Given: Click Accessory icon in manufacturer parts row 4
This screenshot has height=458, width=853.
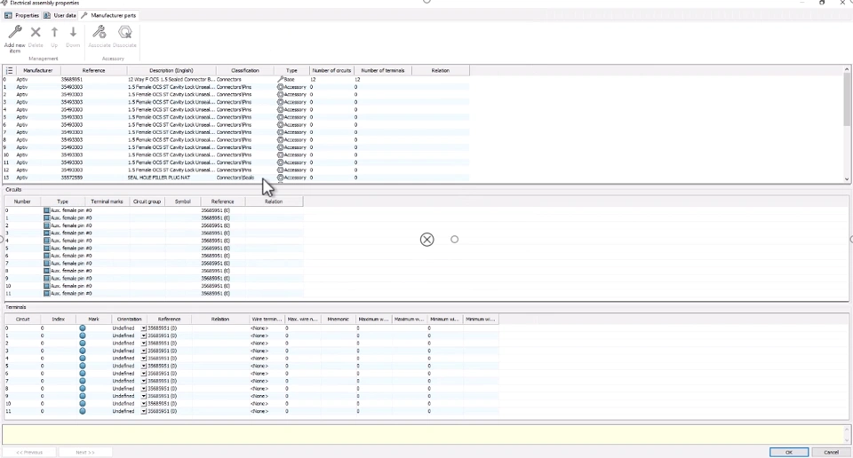Looking at the screenshot, I should pyautogui.click(x=280, y=110).
